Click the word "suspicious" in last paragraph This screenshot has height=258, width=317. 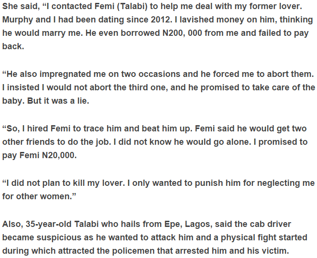[59, 237]
